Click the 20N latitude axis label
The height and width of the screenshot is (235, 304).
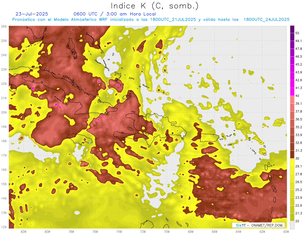point(4,112)
